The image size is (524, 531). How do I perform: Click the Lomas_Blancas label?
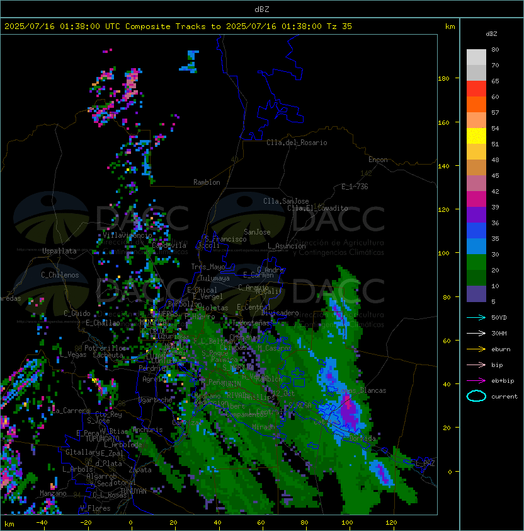362,390
